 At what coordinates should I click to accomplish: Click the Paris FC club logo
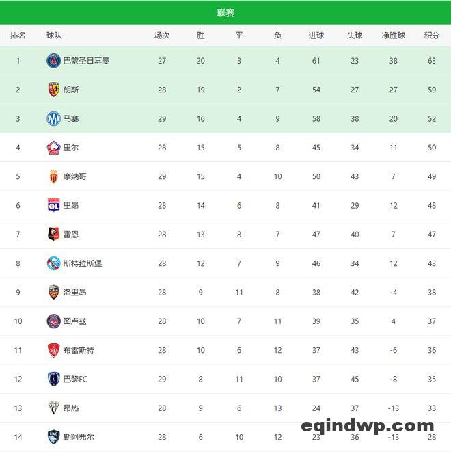[53, 379]
